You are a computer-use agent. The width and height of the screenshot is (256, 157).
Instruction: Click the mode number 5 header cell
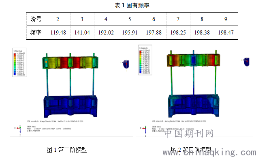(x=130, y=19)
